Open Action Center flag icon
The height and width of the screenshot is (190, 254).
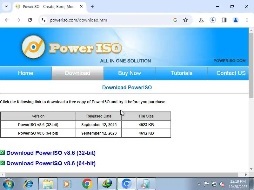[206, 184]
